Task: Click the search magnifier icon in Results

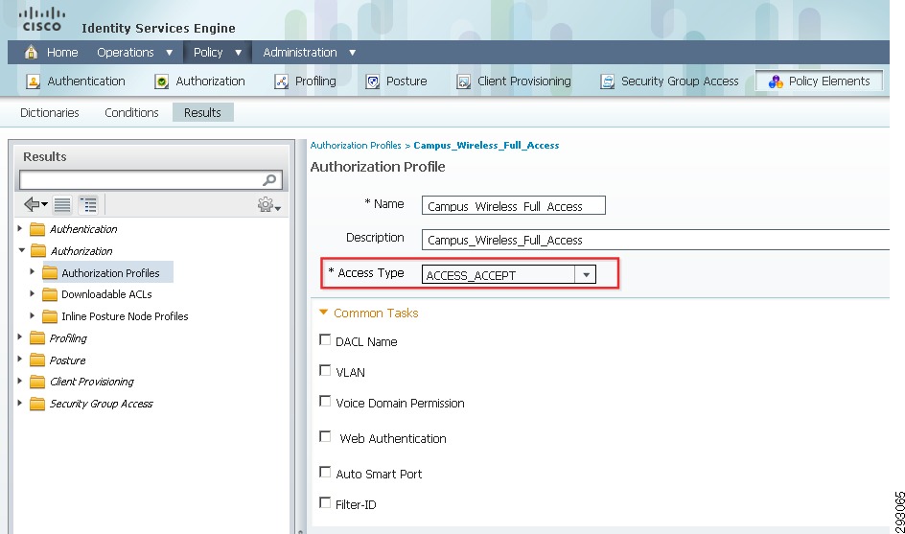Action: pyautogui.click(x=269, y=180)
